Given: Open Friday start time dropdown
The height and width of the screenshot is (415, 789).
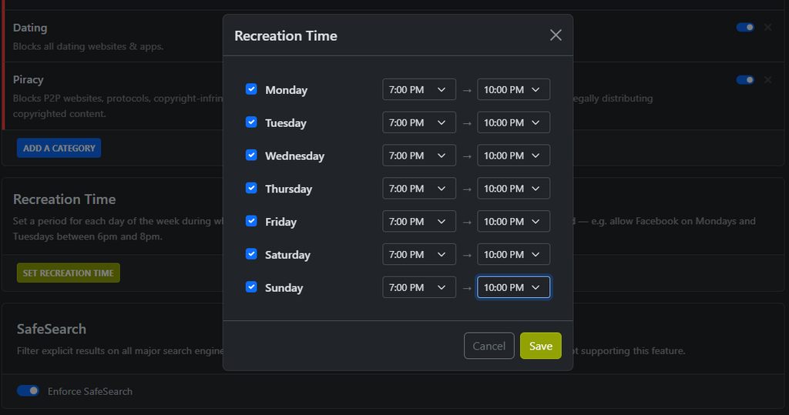Looking at the screenshot, I should [x=419, y=221].
